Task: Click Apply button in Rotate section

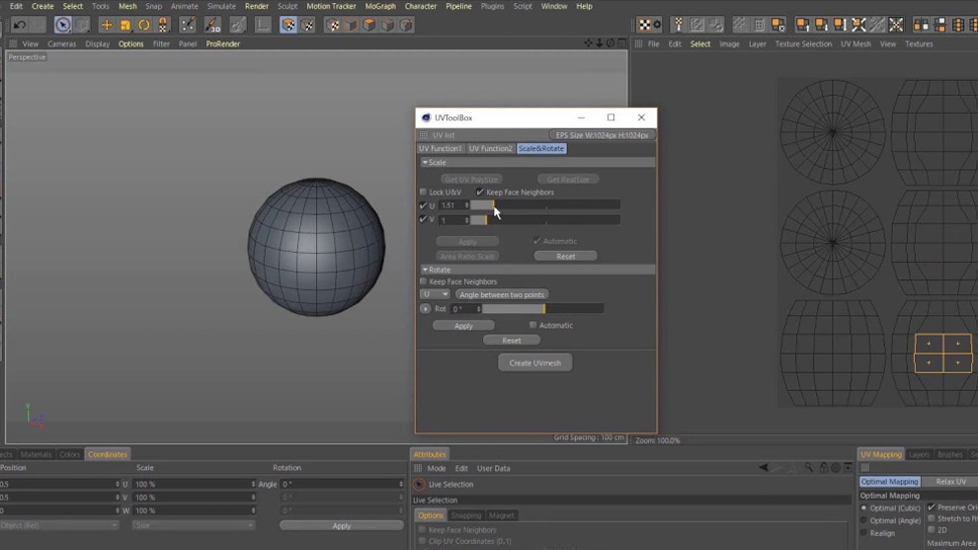Action: 463,326
